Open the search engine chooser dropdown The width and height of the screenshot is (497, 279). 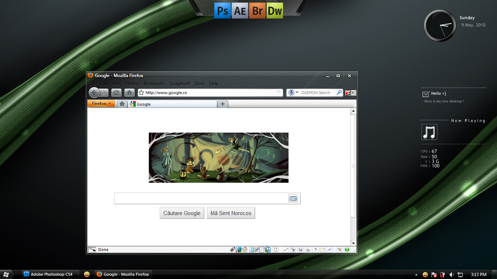pos(297,93)
